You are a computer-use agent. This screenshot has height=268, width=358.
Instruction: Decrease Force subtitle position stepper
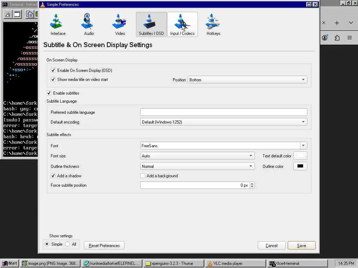tap(252, 187)
